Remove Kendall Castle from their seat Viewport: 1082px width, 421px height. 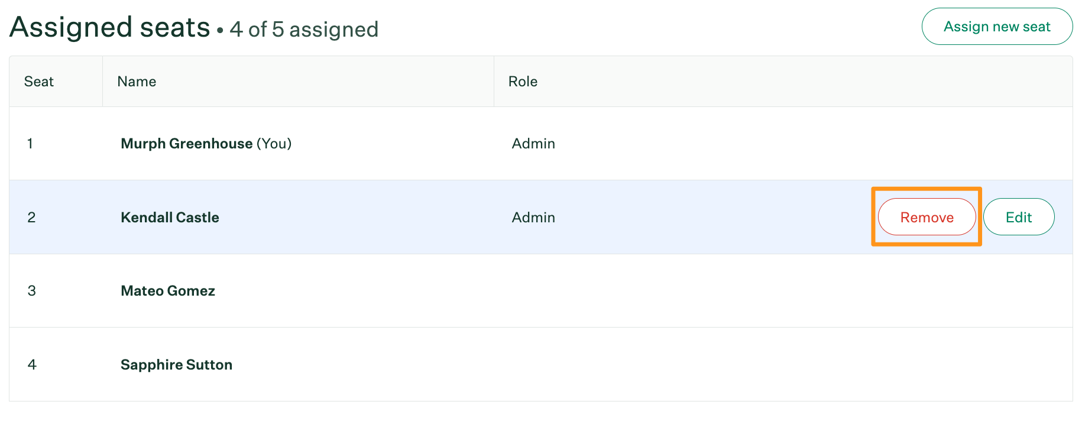coord(926,217)
